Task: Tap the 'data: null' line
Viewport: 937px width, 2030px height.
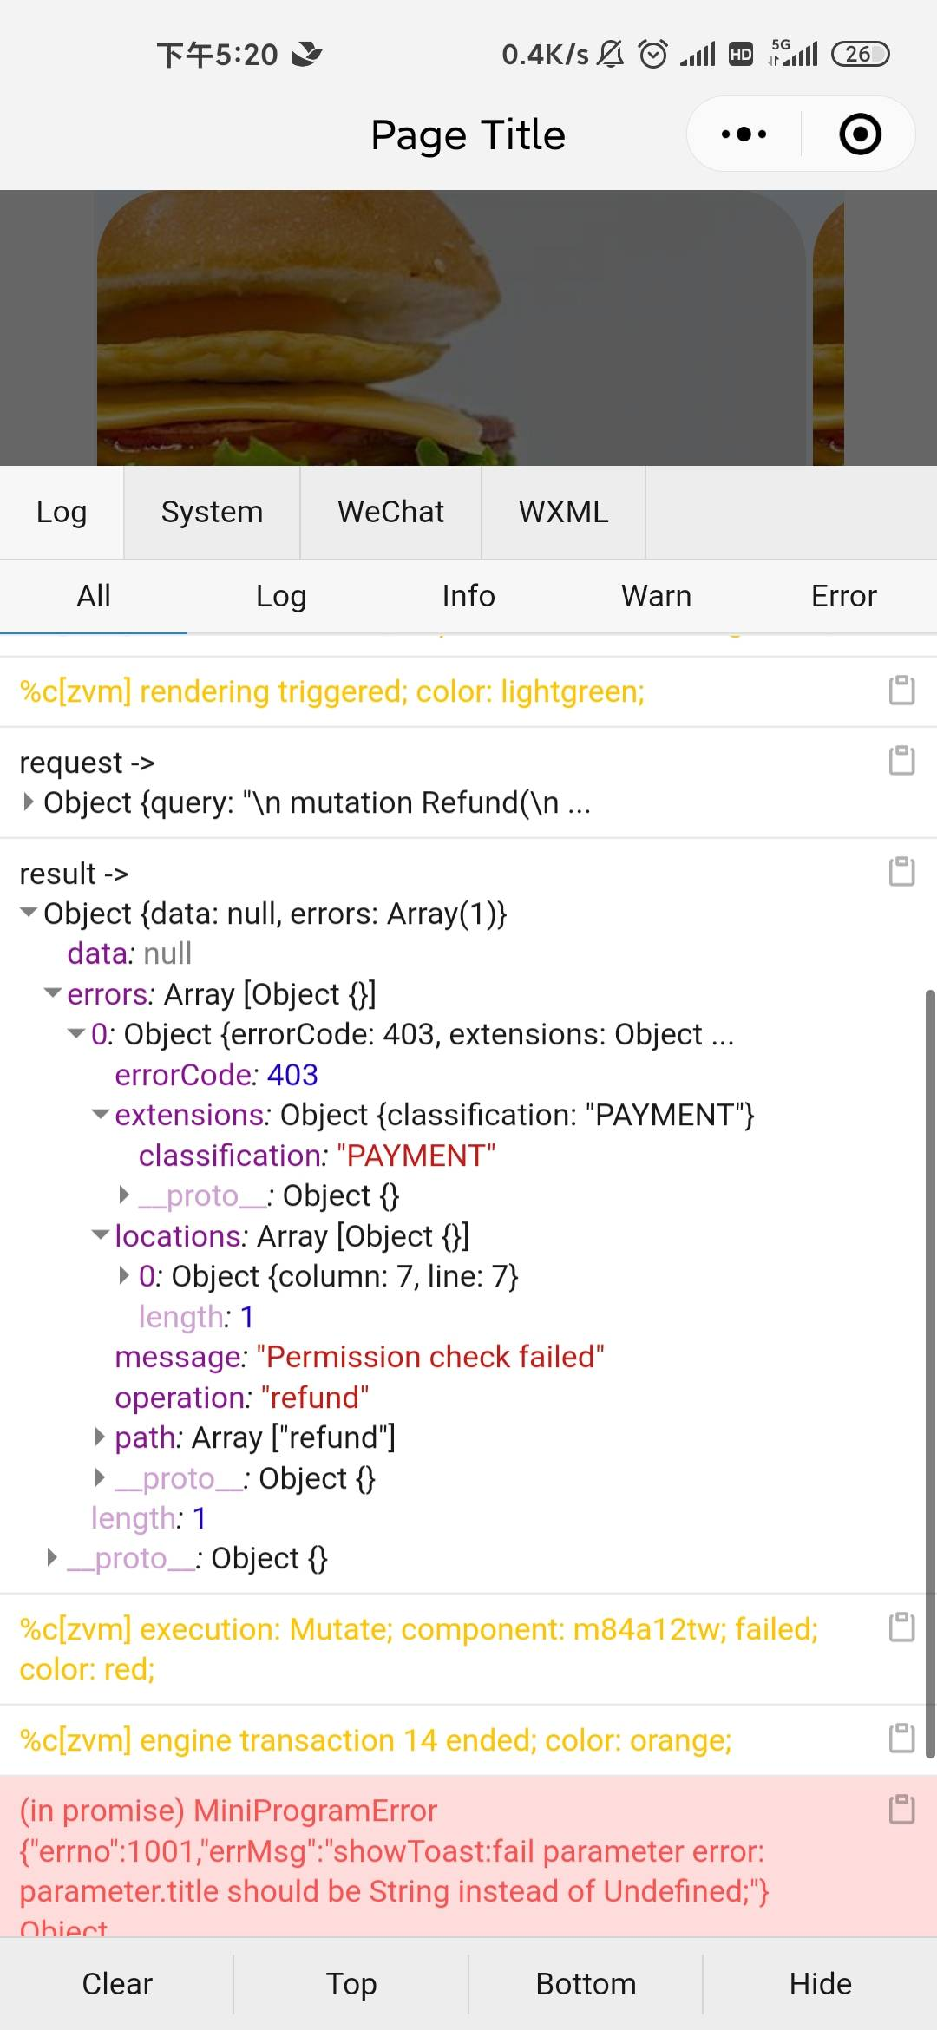Action: (x=129, y=953)
